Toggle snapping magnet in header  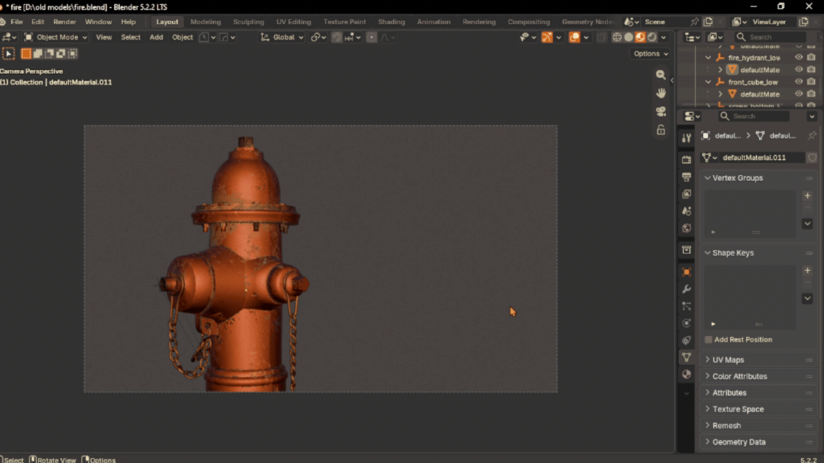click(337, 37)
